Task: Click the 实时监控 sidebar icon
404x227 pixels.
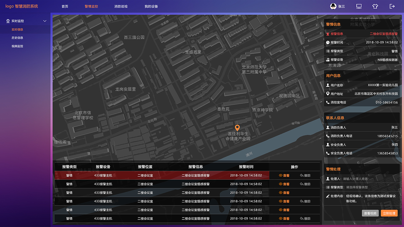Action: click(x=8, y=21)
